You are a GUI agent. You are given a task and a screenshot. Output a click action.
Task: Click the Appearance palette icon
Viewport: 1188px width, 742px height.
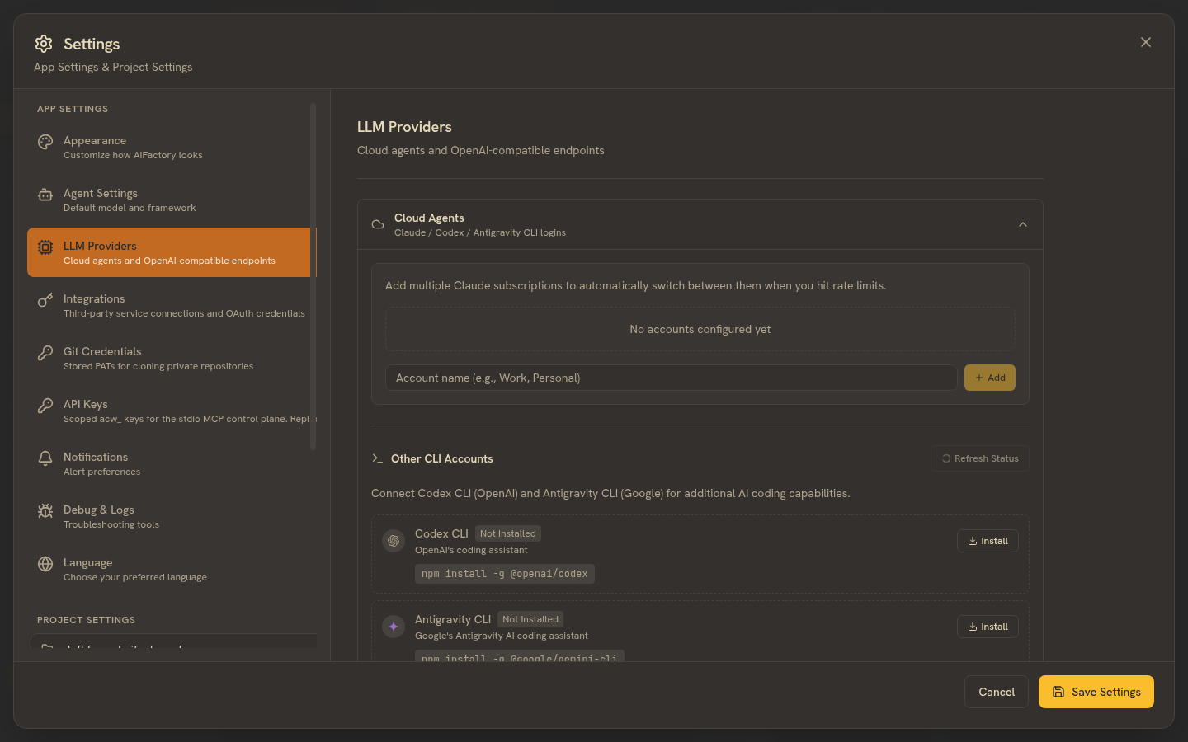pos(45,142)
